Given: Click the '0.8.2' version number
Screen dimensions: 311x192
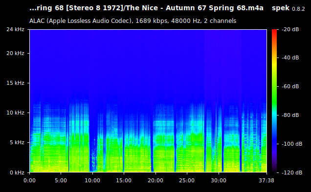Looking at the screenshot, I should (298, 9).
